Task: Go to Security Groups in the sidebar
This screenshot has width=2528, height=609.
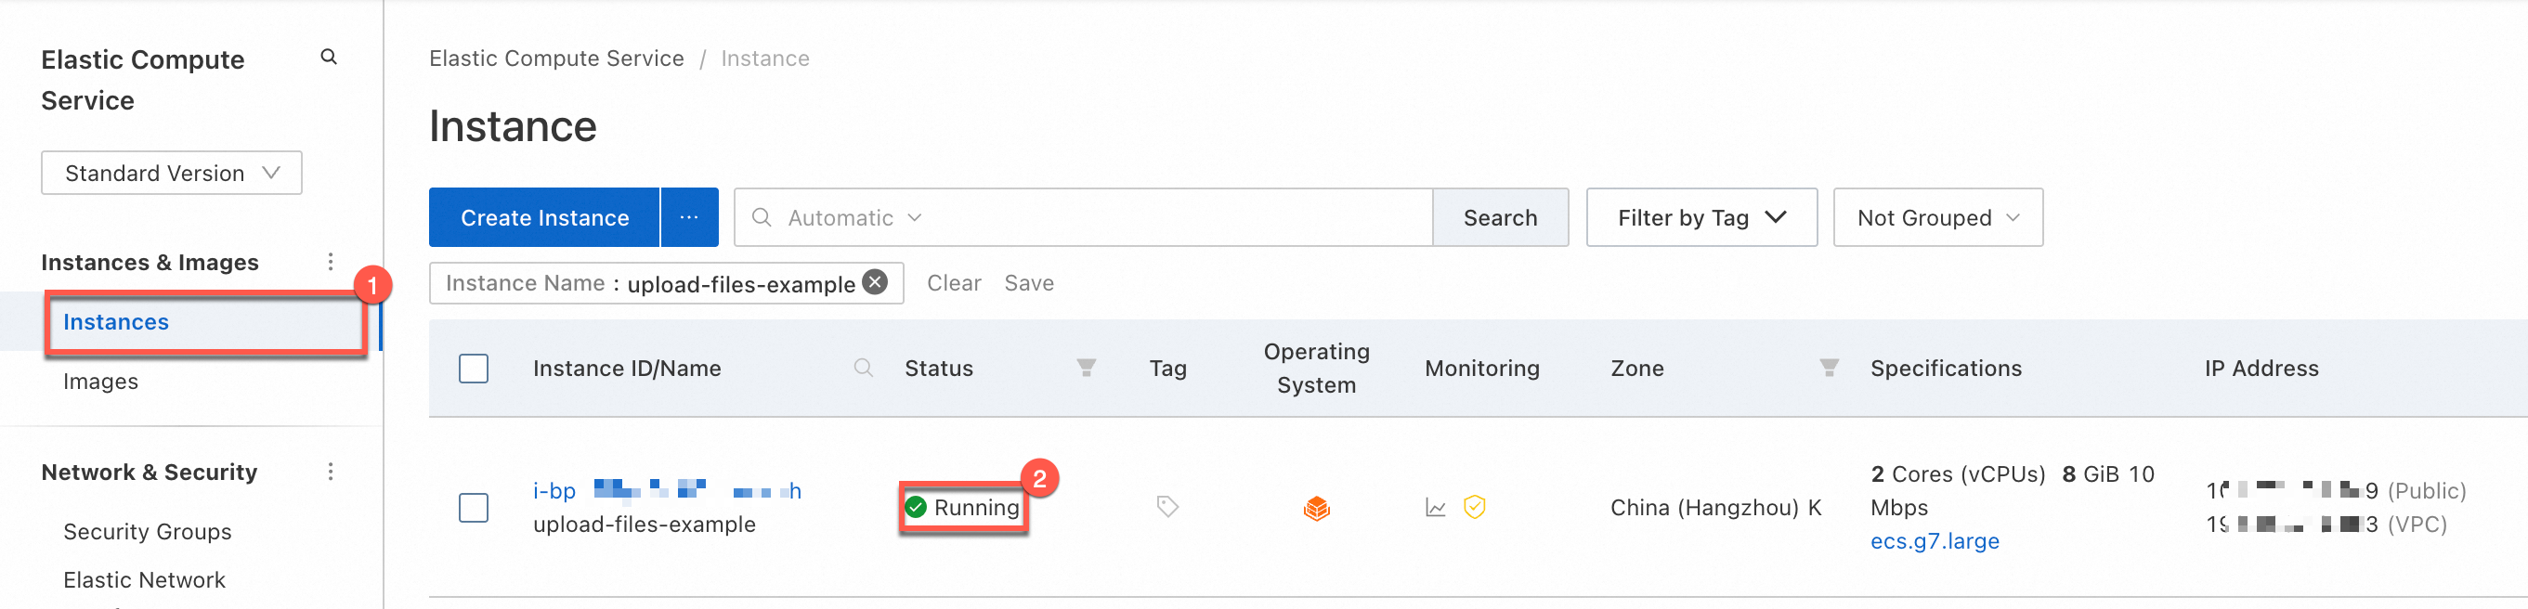Action: point(148,532)
